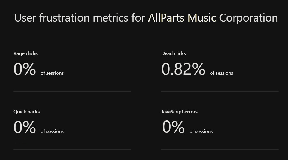The image size is (288, 160).
Task: Select the "Rage clicks" metric label
Action: click(25, 53)
